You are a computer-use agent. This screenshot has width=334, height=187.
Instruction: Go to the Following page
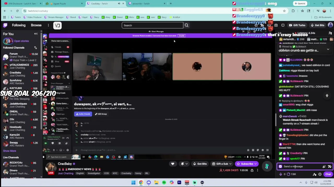(19, 25)
